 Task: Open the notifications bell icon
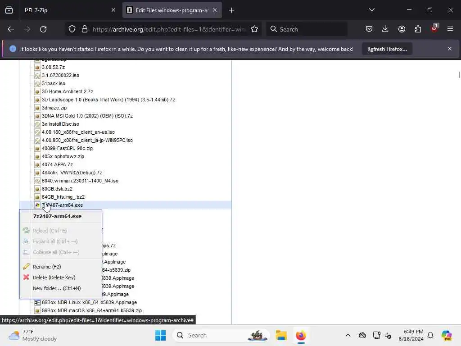point(430,335)
